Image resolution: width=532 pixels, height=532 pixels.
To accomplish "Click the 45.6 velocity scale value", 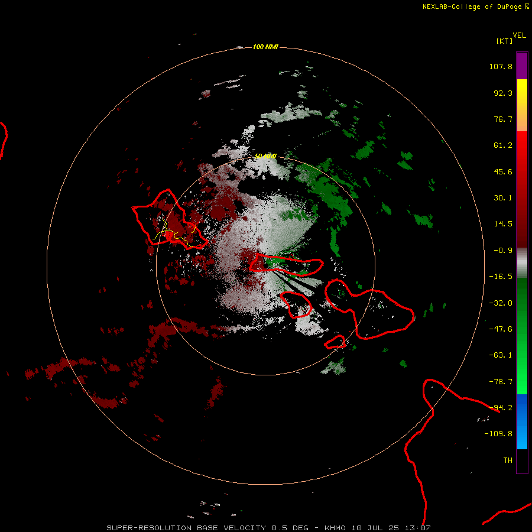I will (x=503, y=171).
